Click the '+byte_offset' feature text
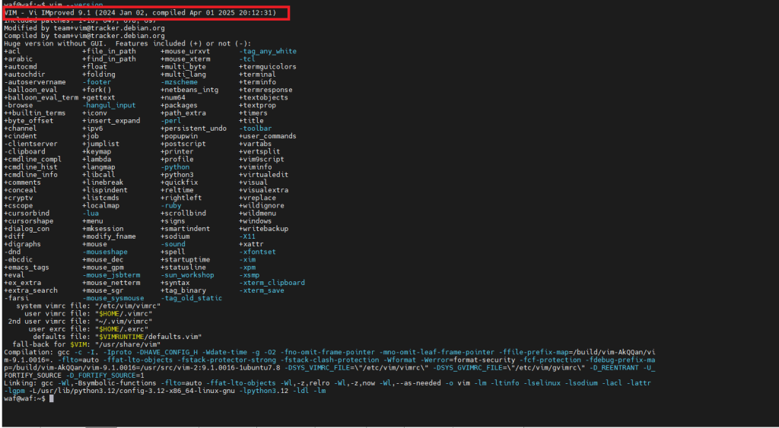779x428 pixels. pos(28,121)
